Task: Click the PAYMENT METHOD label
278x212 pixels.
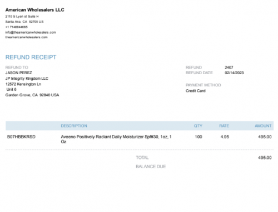Action: [203, 85]
